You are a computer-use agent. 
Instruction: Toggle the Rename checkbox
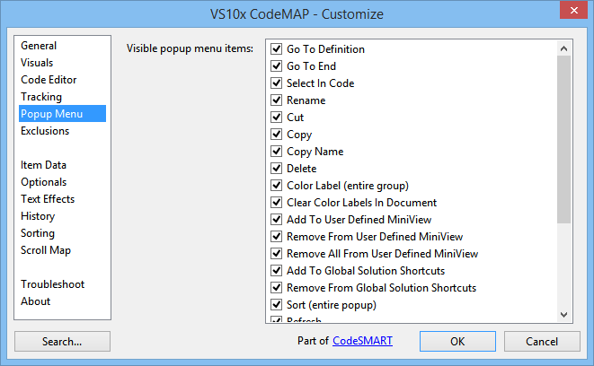coord(277,100)
